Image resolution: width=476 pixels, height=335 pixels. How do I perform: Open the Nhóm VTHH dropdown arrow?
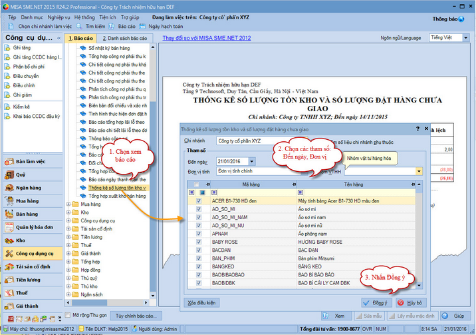click(x=419, y=171)
